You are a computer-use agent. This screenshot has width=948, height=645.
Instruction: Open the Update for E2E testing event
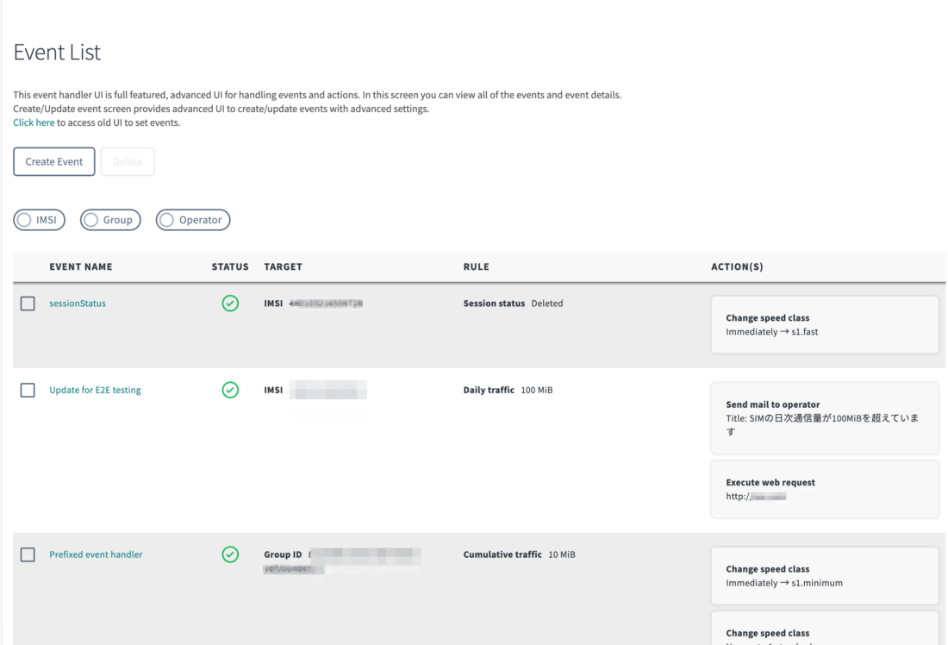[x=96, y=390]
